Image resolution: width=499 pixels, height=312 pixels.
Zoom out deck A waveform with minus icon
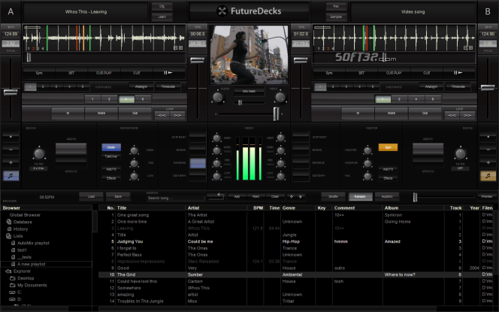[175, 48]
